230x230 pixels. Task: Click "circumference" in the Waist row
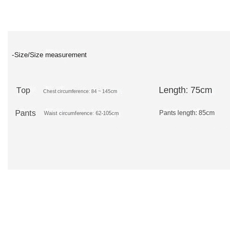[x=76, y=113]
